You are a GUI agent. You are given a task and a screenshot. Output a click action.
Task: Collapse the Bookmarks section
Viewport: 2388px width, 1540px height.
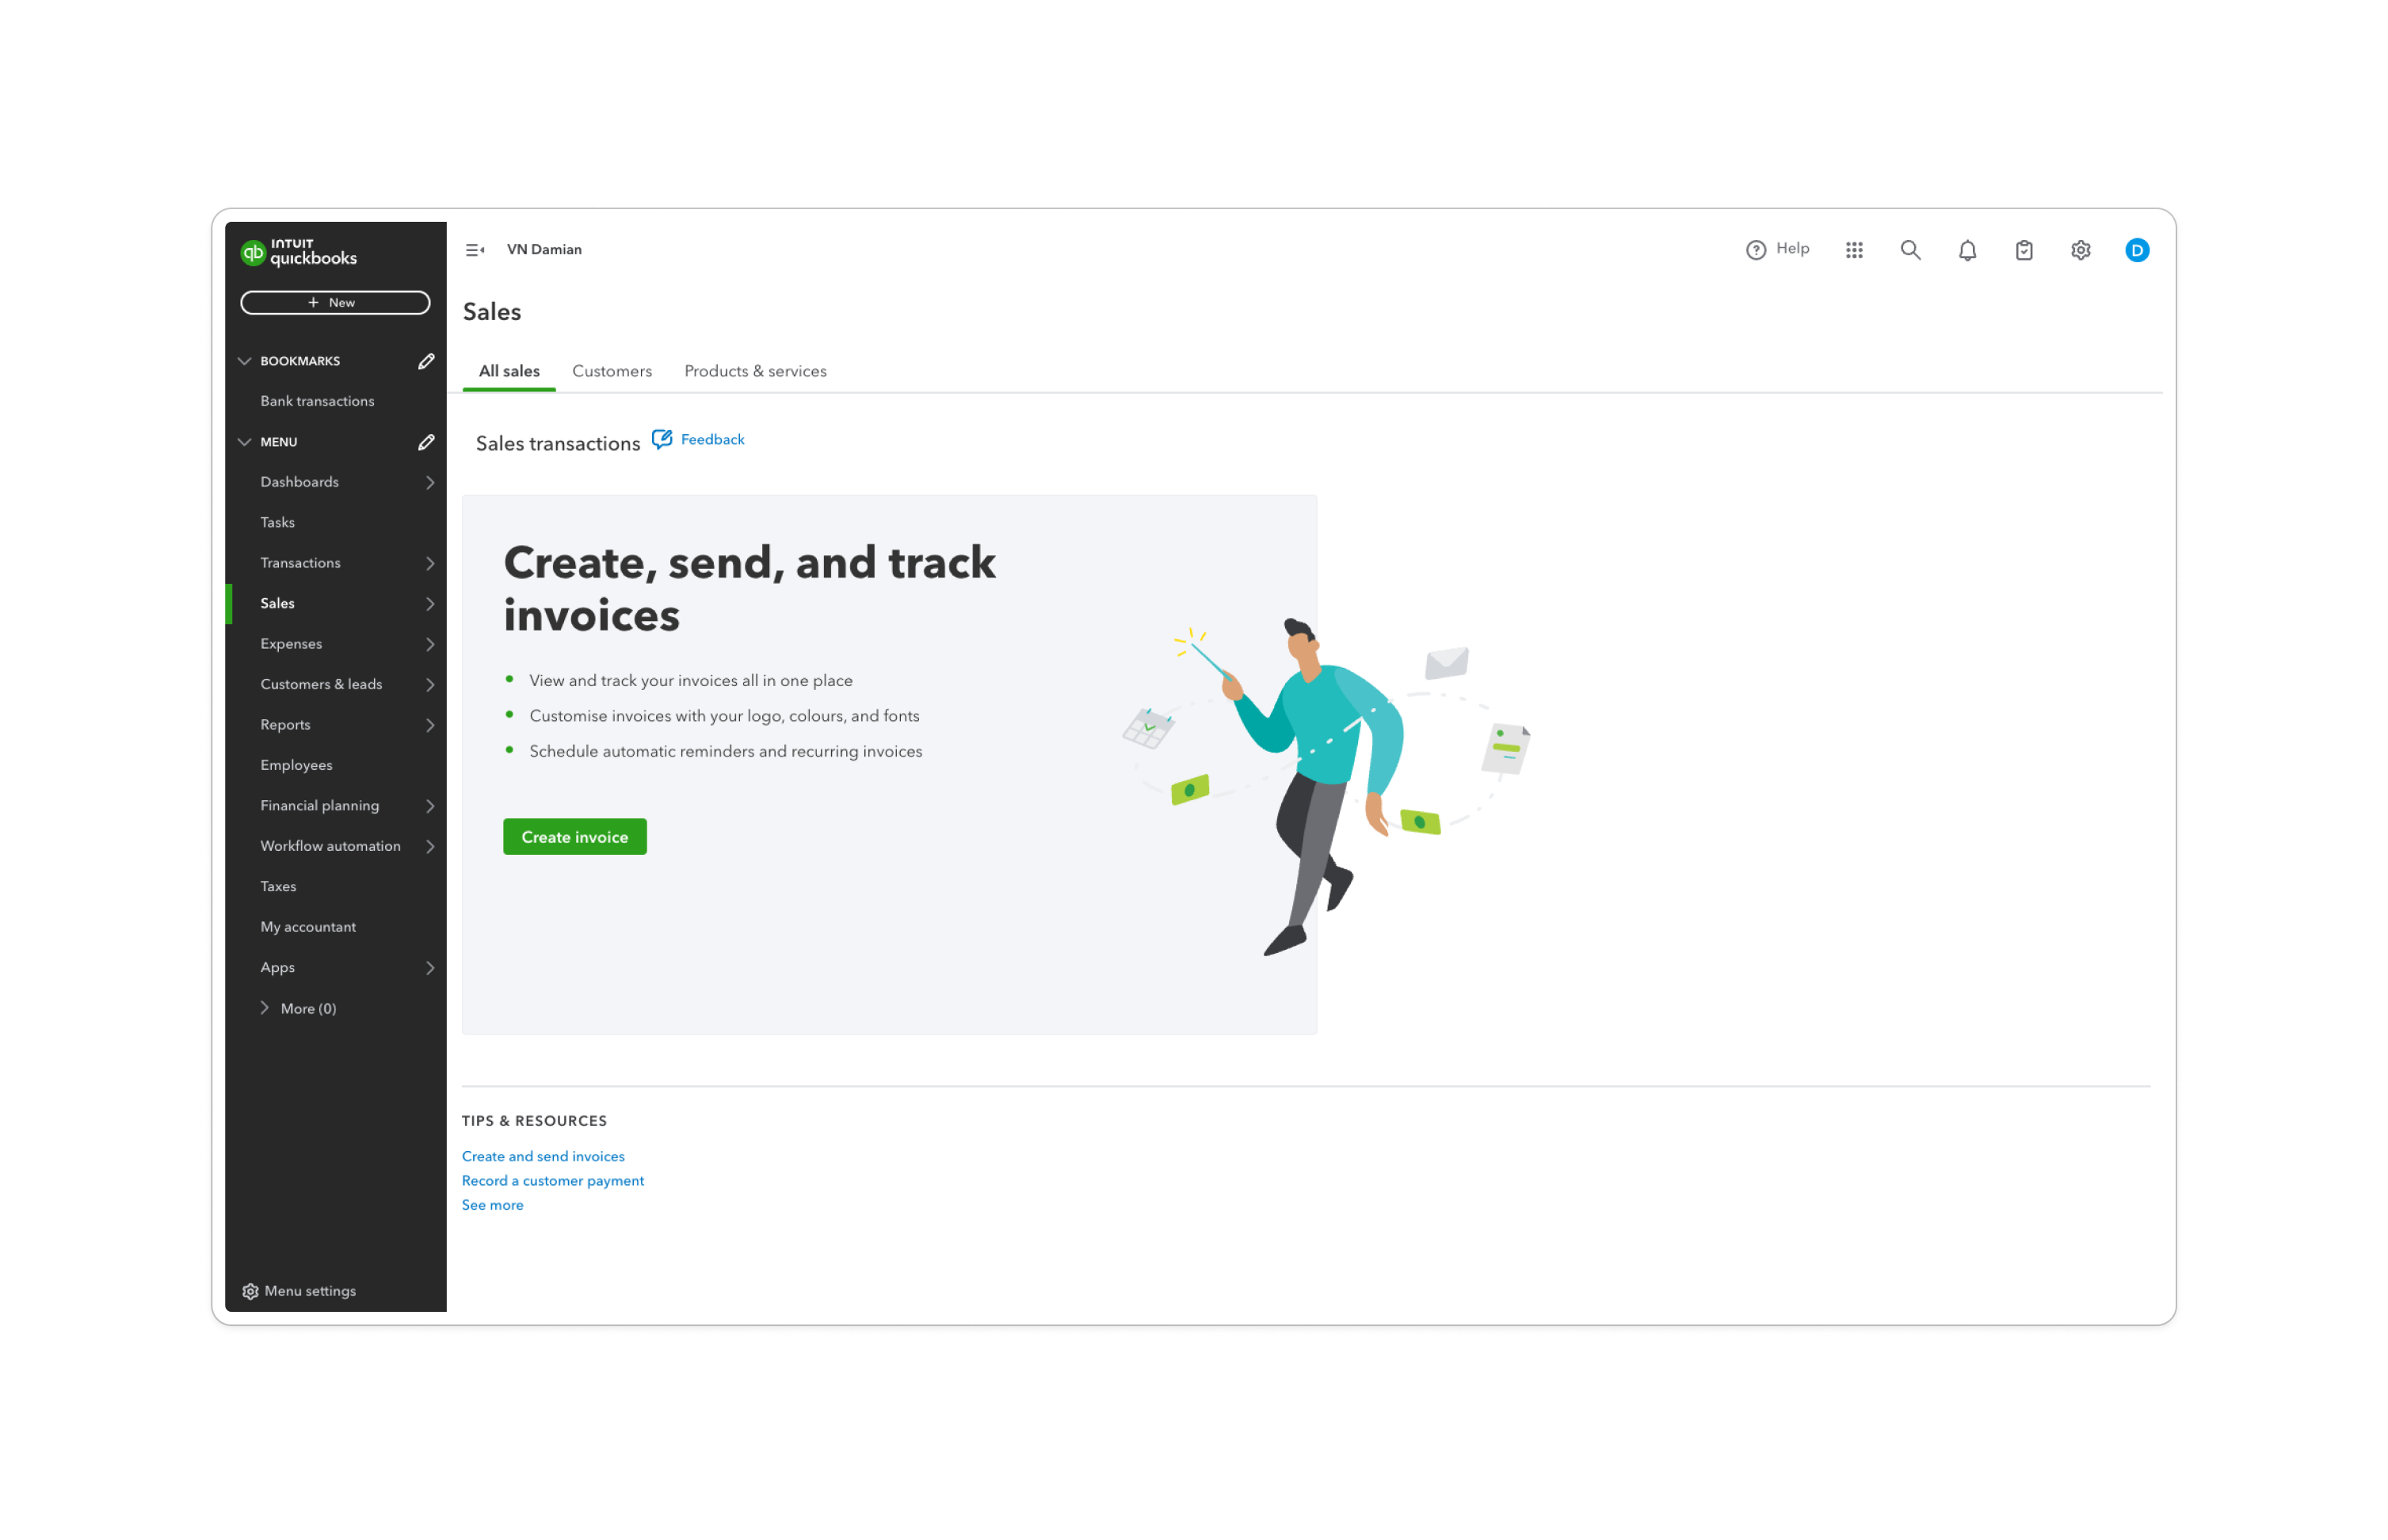pyautogui.click(x=244, y=361)
